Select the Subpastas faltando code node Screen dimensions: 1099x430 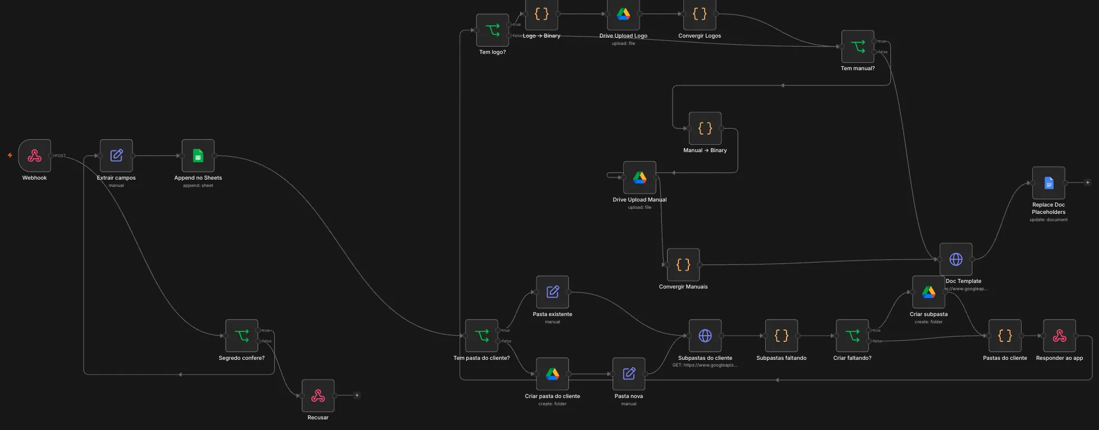(781, 336)
